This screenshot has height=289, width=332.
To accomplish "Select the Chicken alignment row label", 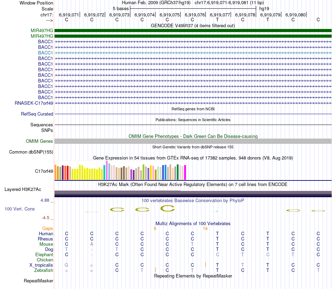I will pos(45,260).
